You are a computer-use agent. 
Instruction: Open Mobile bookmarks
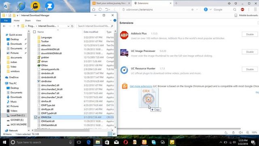[x=246, y=15]
